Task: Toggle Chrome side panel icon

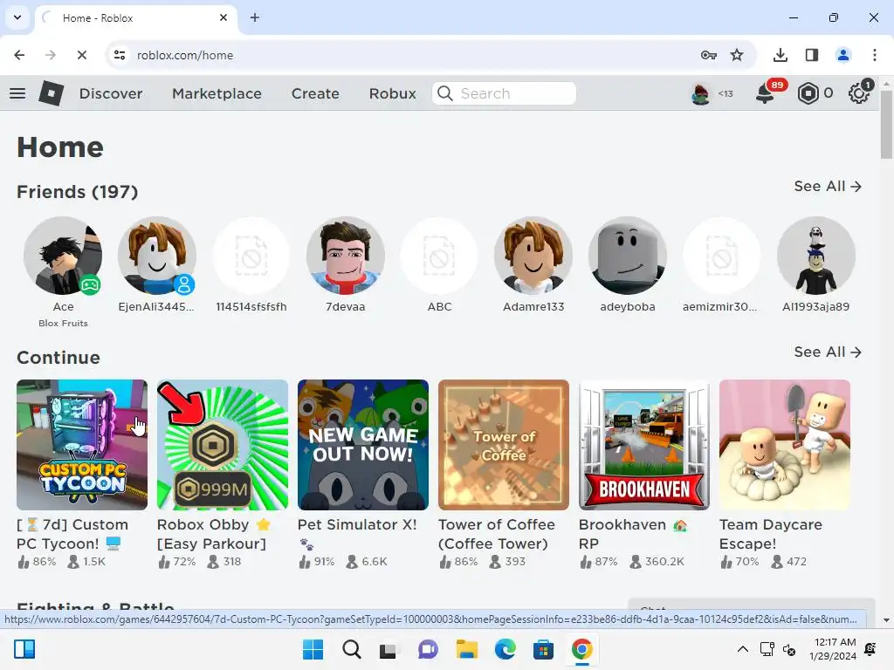Action: (x=811, y=55)
